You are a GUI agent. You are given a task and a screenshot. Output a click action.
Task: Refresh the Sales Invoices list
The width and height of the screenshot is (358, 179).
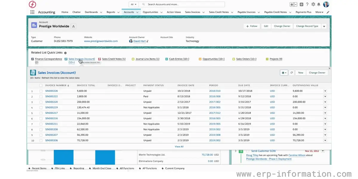click(x=291, y=72)
